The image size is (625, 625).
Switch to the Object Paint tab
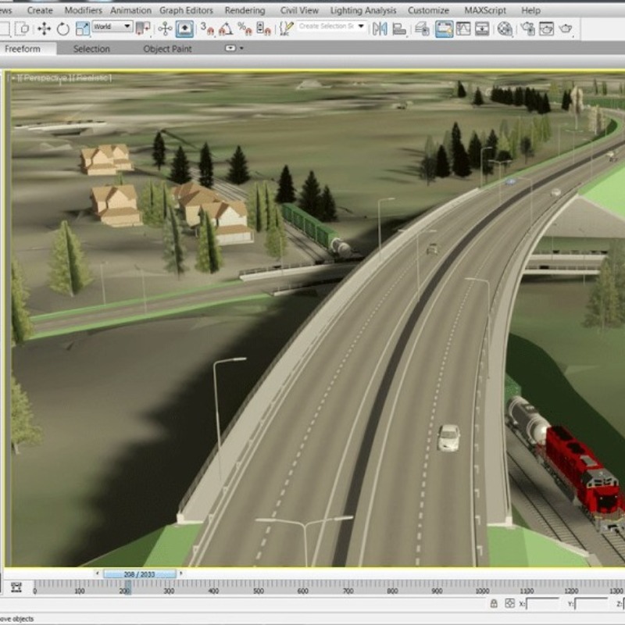point(167,48)
